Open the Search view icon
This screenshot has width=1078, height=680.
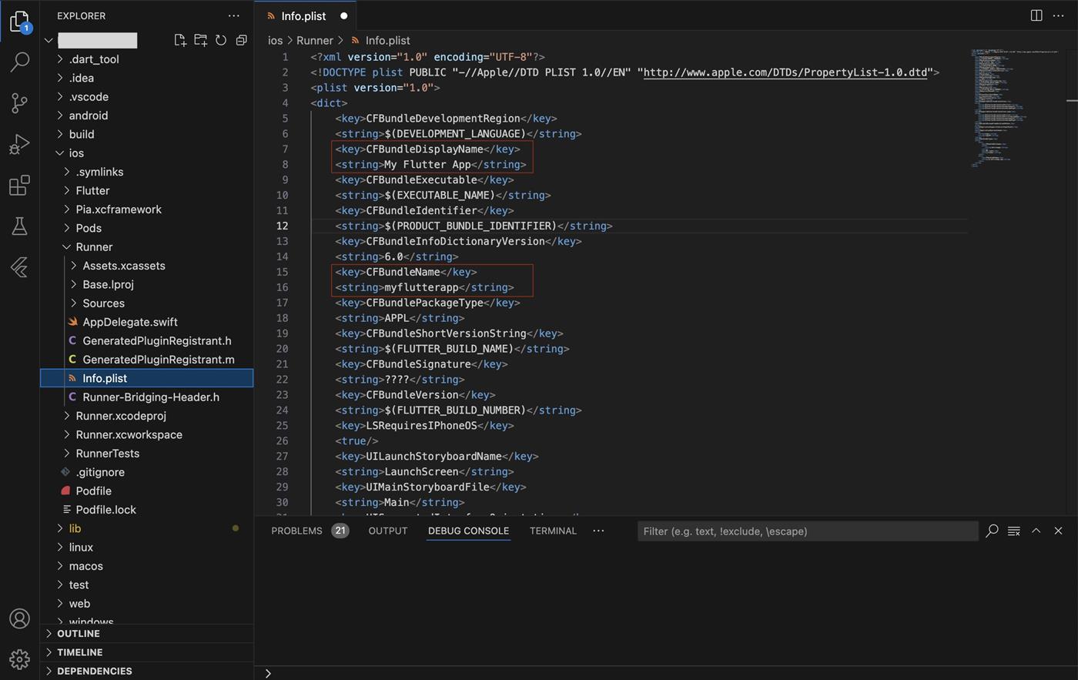(20, 62)
